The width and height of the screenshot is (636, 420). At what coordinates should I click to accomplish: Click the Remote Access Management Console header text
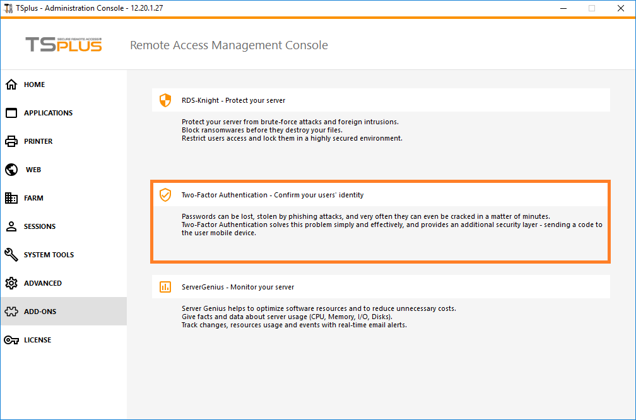click(228, 45)
